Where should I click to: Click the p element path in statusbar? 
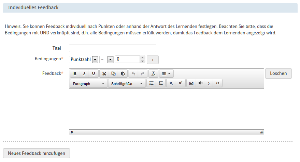(72, 132)
